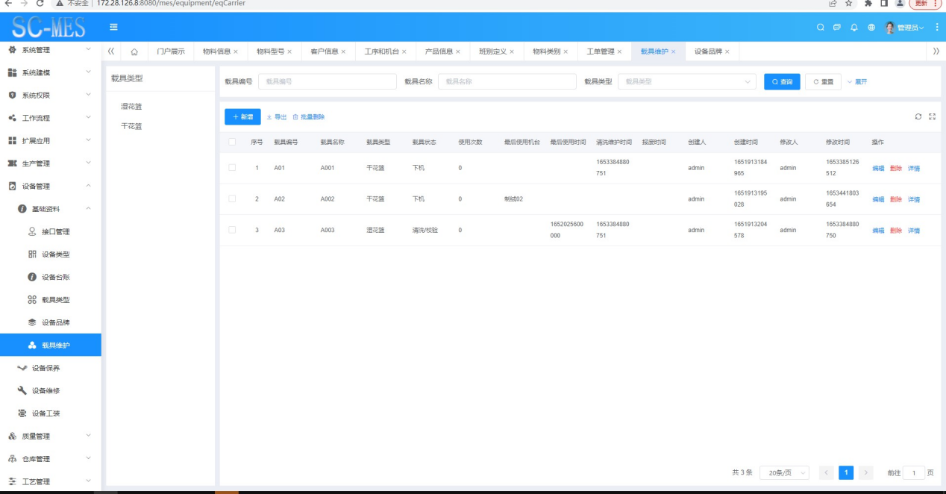The width and height of the screenshot is (946, 494).
Task: Switch to the 门户展示 tab
Action: click(x=171, y=51)
